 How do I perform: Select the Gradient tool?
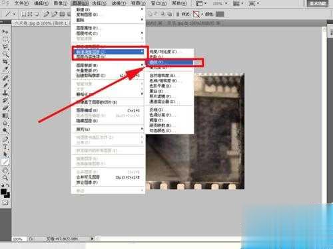5,116
